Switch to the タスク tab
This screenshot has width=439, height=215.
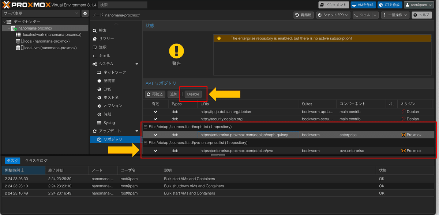12,161
